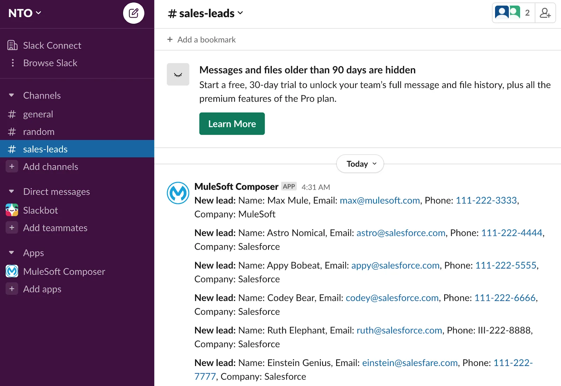This screenshot has width=561, height=386.
Task: Click phone number 111-222-3333
Action: (x=486, y=200)
